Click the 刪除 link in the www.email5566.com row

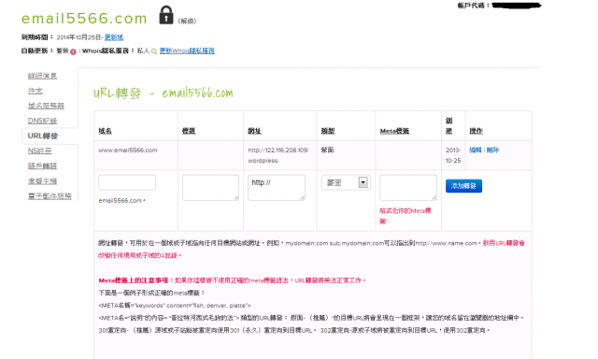492,150
